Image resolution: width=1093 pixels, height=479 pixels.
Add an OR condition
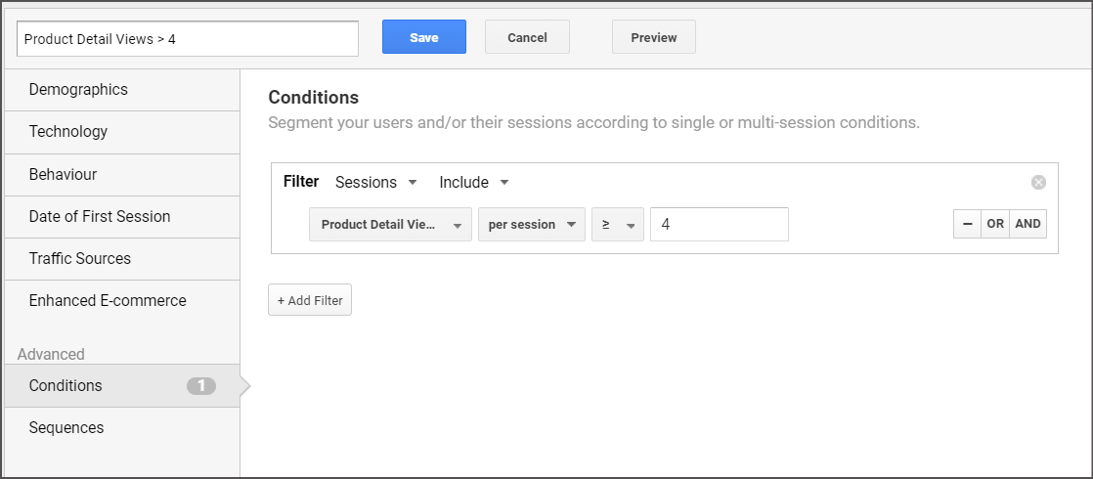(994, 224)
